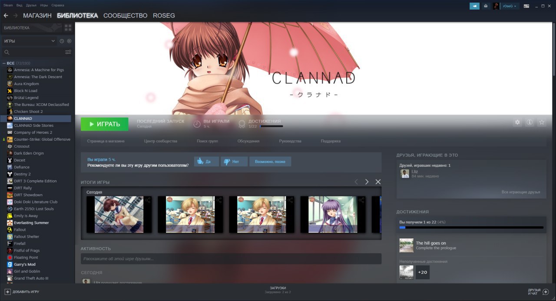Open the purple-haired girl screenshot thumbnail

tap(333, 214)
